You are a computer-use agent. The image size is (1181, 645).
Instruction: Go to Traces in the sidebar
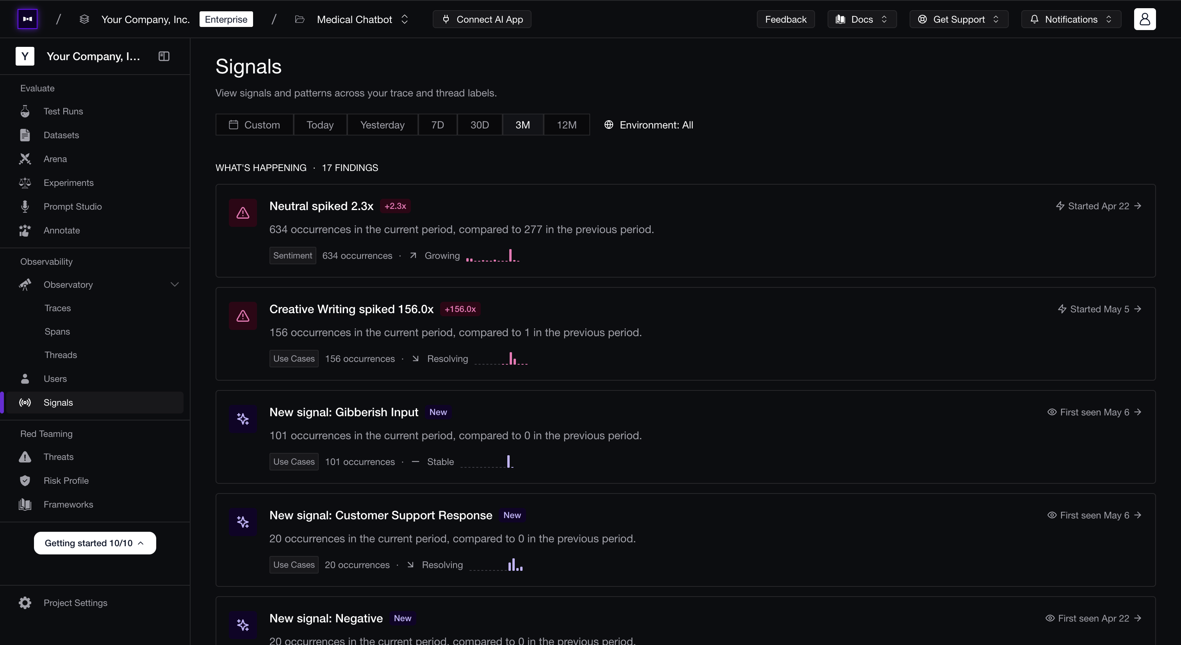coord(58,308)
